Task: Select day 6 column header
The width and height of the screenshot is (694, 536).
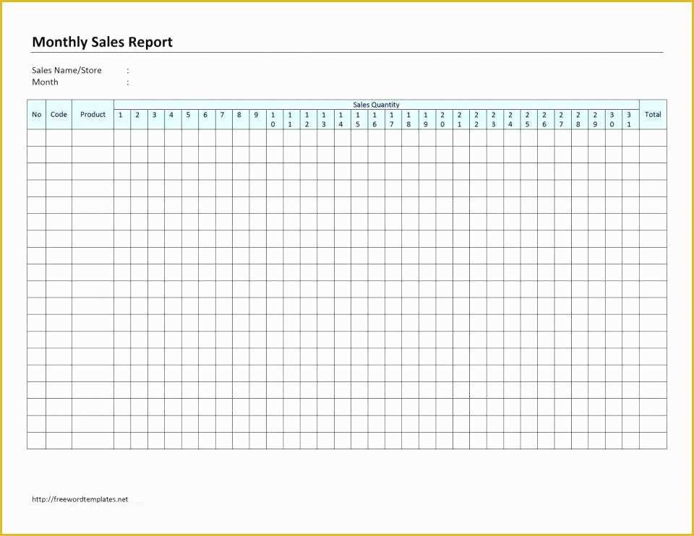Action: [x=207, y=119]
